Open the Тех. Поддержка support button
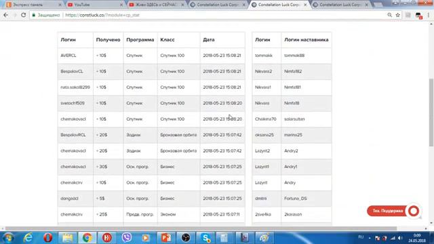 [x=387, y=211]
